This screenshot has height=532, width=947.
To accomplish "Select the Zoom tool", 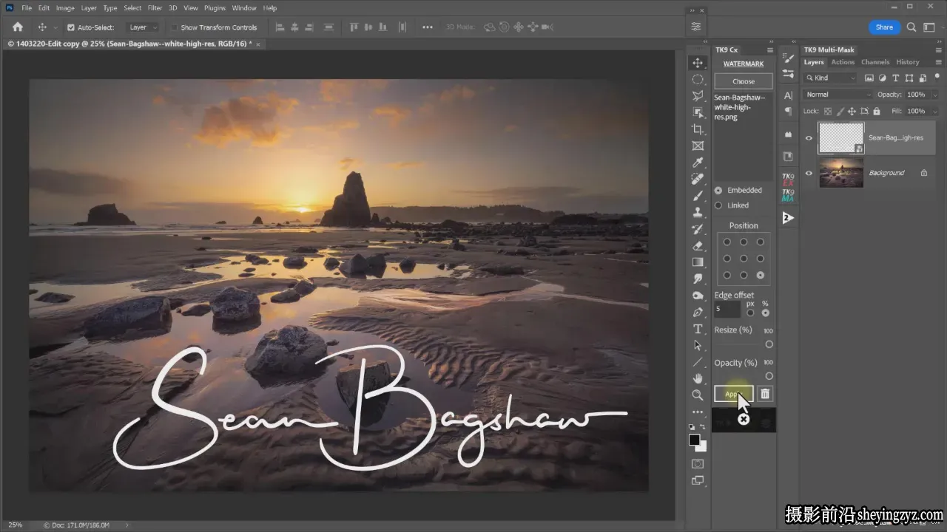I will (x=698, y=395).
